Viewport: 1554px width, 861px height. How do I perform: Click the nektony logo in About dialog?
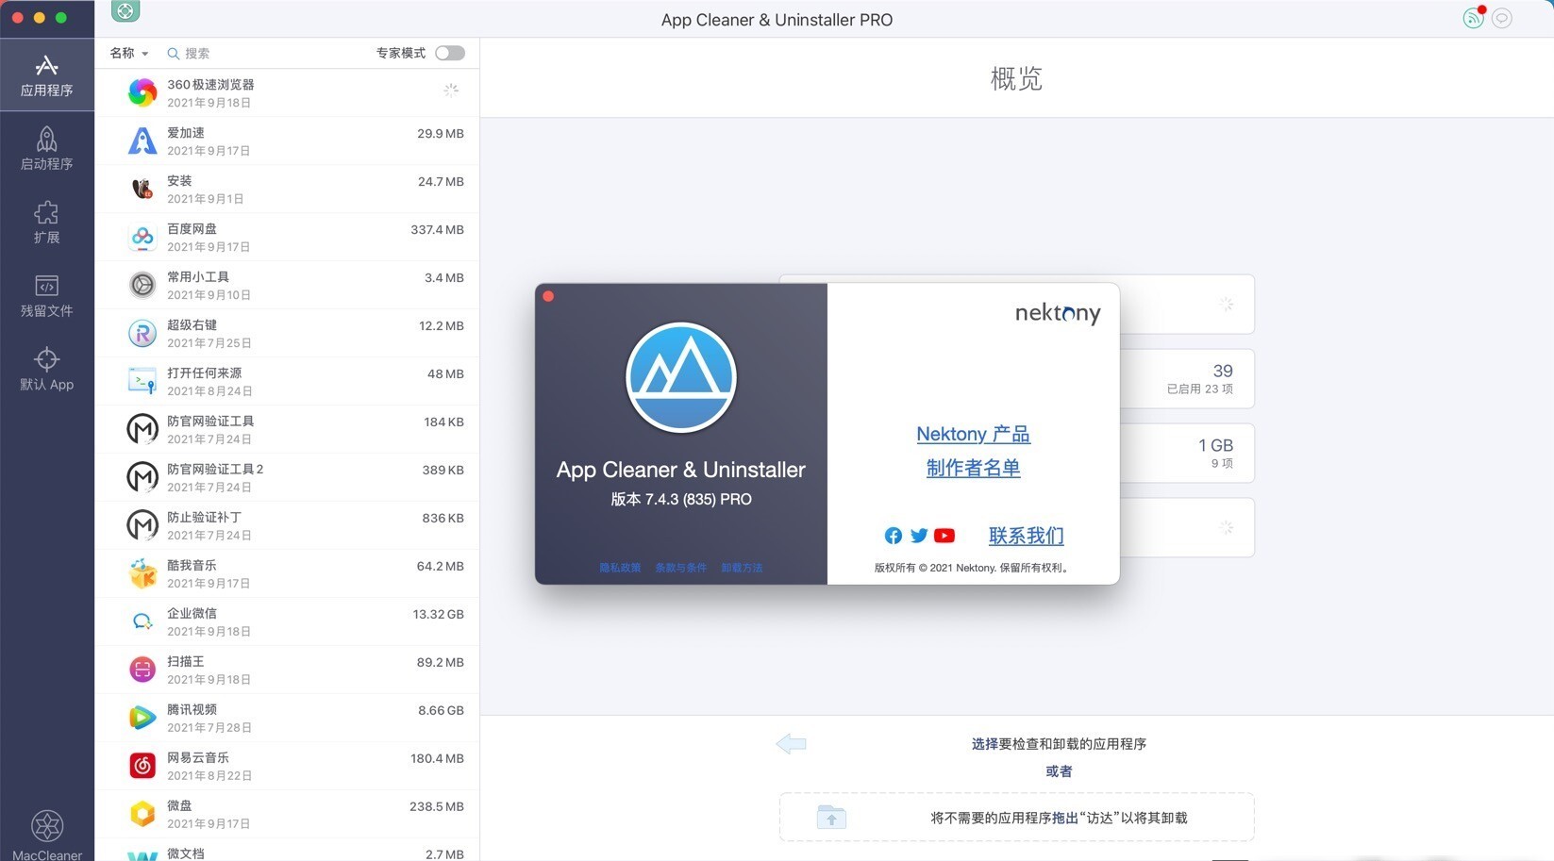1058,313
